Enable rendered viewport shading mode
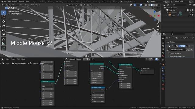Viewport: 195px width, 109px height. (x=156, y=5)
